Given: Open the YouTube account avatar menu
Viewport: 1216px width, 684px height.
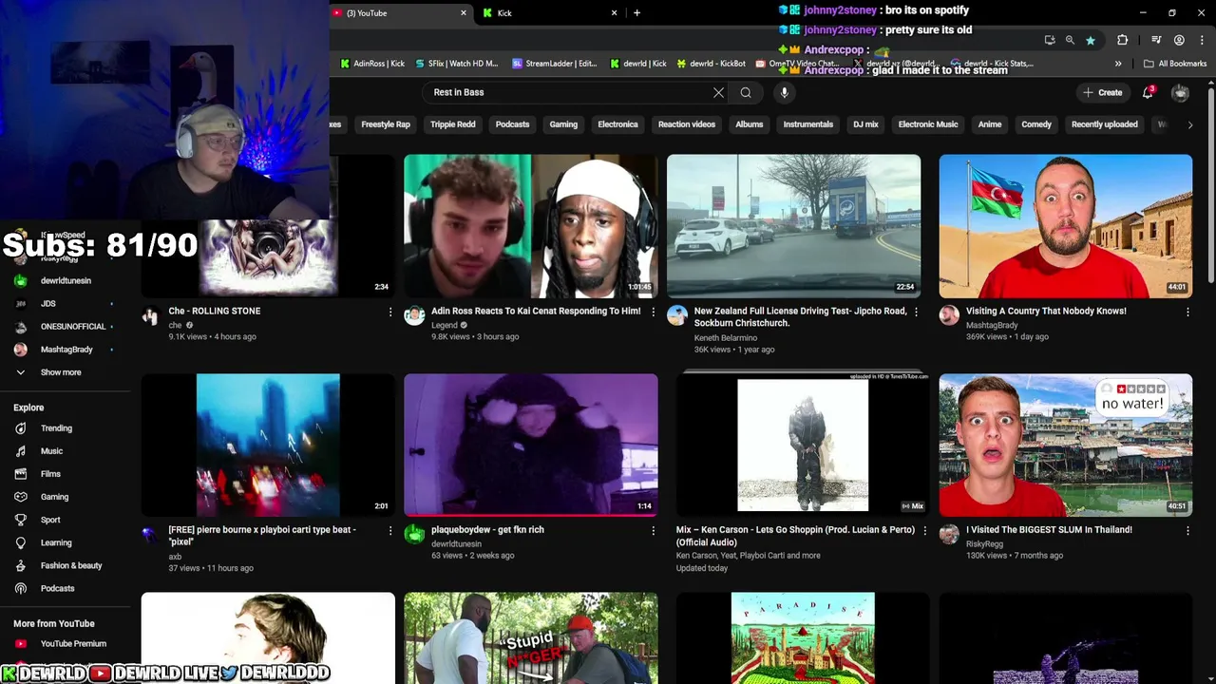Looking at the screenshot, I should [x=1180, y=92].
